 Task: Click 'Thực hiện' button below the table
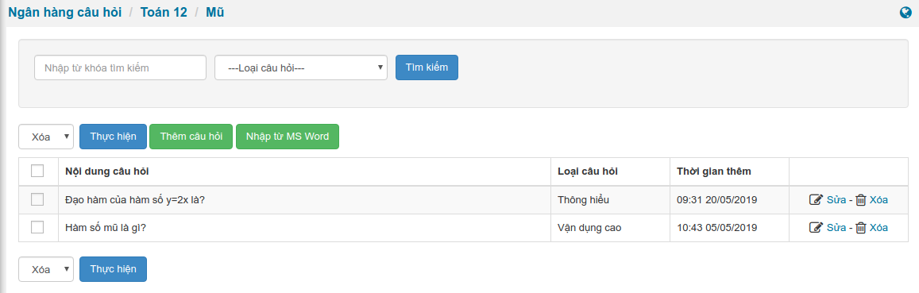coord(113,269)
